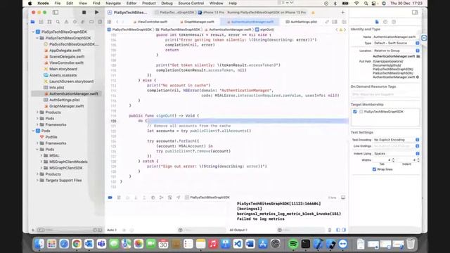The height and width of the screenshot is (253, 450).
Task: Go back with the editor history arrow
Action: pos(117,22)
